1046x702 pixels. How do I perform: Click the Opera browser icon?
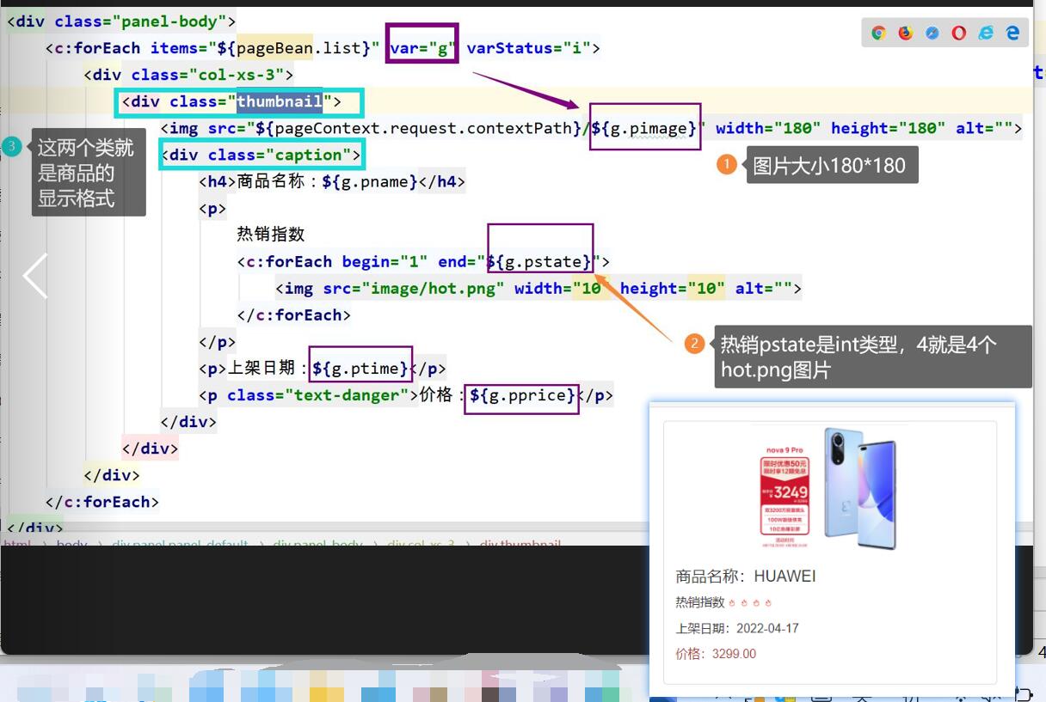tap(957, 33)
